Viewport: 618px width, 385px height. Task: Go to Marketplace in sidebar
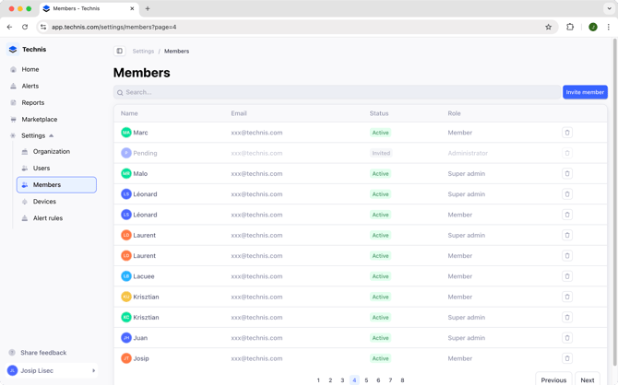(39, 119)
